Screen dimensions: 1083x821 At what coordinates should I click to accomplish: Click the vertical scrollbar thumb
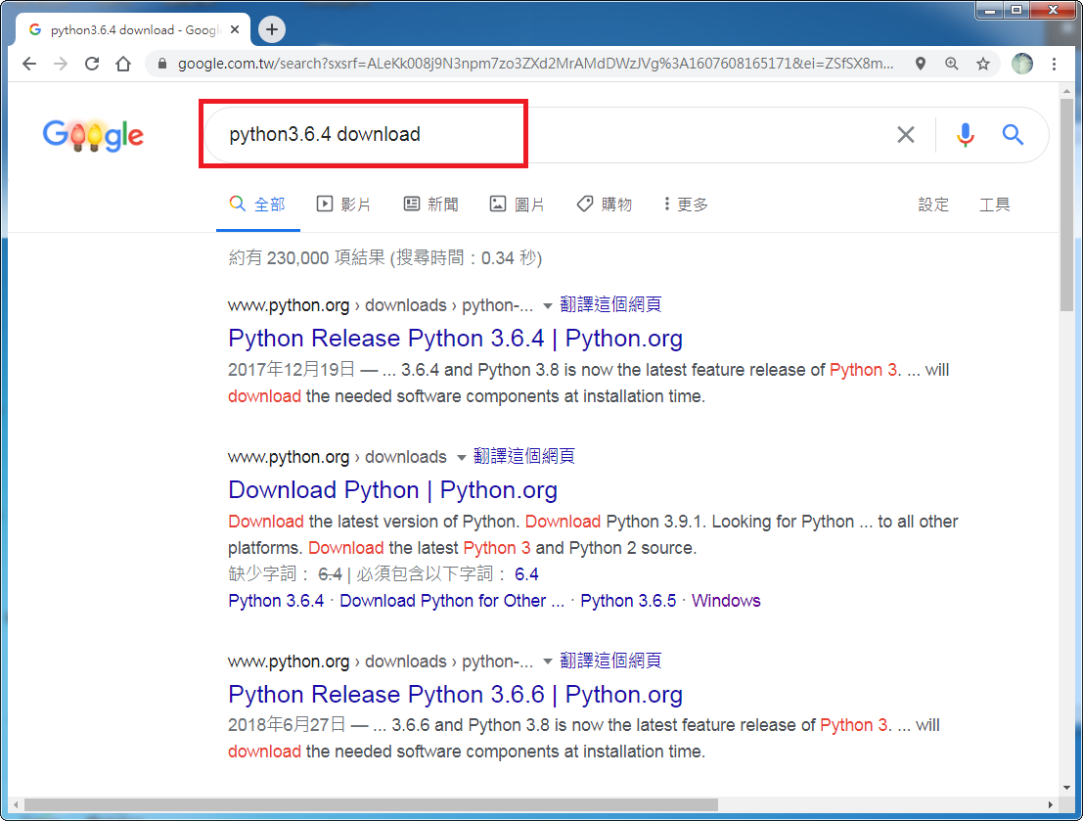click(x=1067, y=205)
